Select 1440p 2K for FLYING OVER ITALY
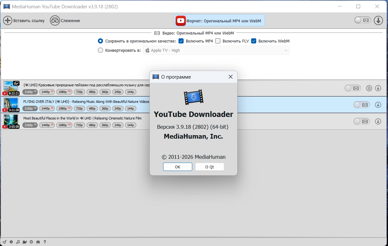The width and height of the screenshot is (388, 246). 47,108
